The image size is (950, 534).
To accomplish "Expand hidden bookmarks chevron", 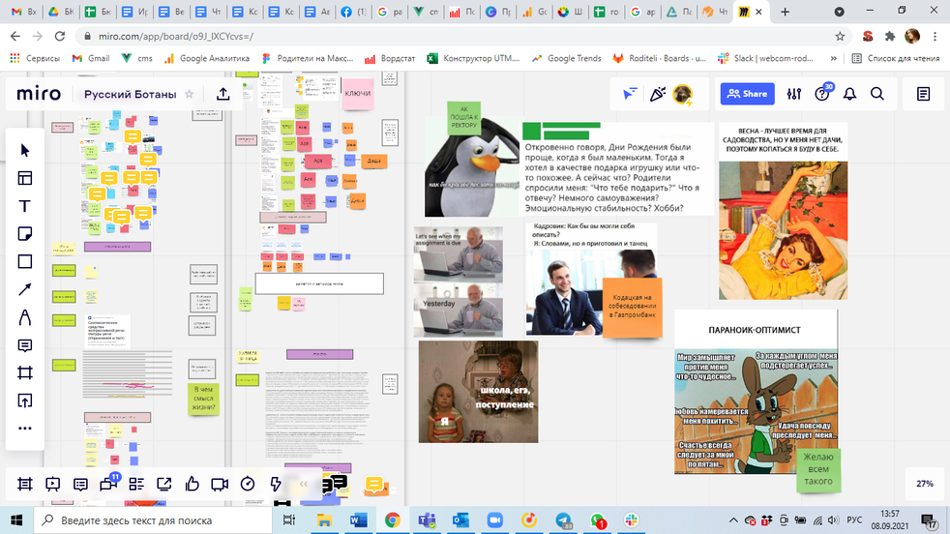I will point(834,58).
